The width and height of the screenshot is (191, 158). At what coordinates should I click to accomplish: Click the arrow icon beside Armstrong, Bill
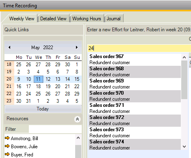tap(7, 138)
